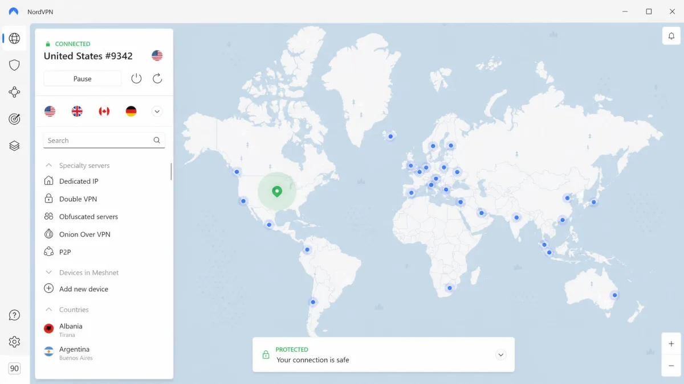The height and width of the screenshot is (384, 684).
Task: Zoom out the map with minus button
Action: point(671,366)
